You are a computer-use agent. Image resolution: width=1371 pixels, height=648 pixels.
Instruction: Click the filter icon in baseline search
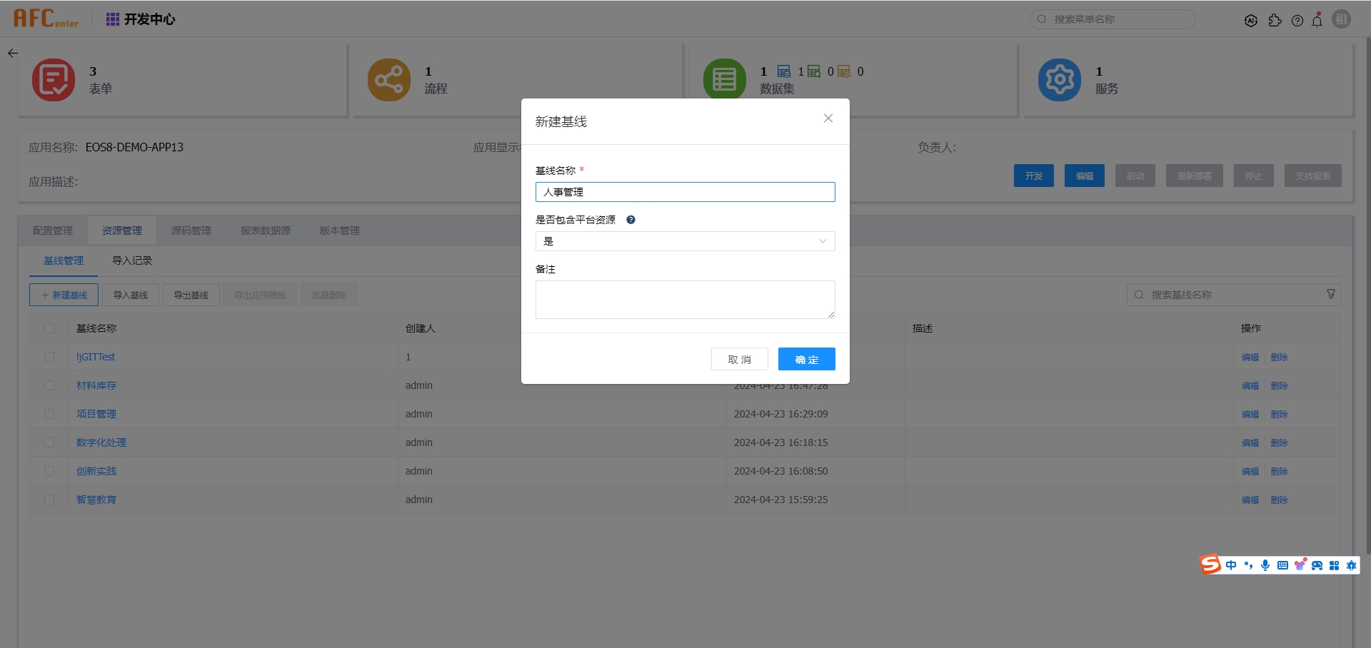pos(1331,295)
